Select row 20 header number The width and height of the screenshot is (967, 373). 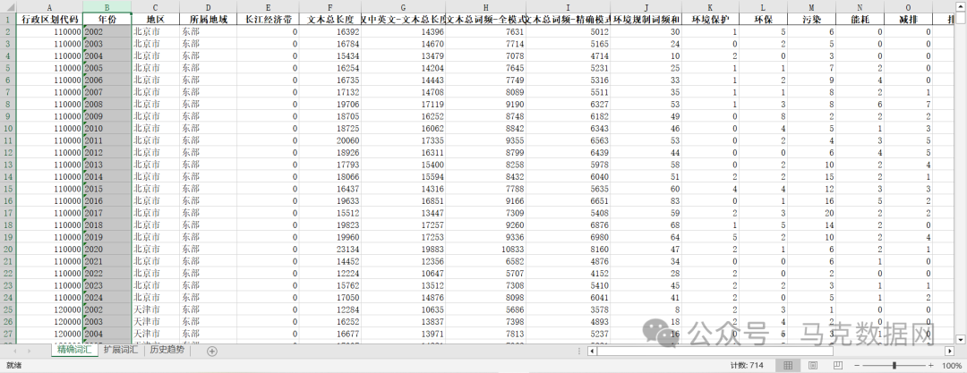click(x=7, y=249)
